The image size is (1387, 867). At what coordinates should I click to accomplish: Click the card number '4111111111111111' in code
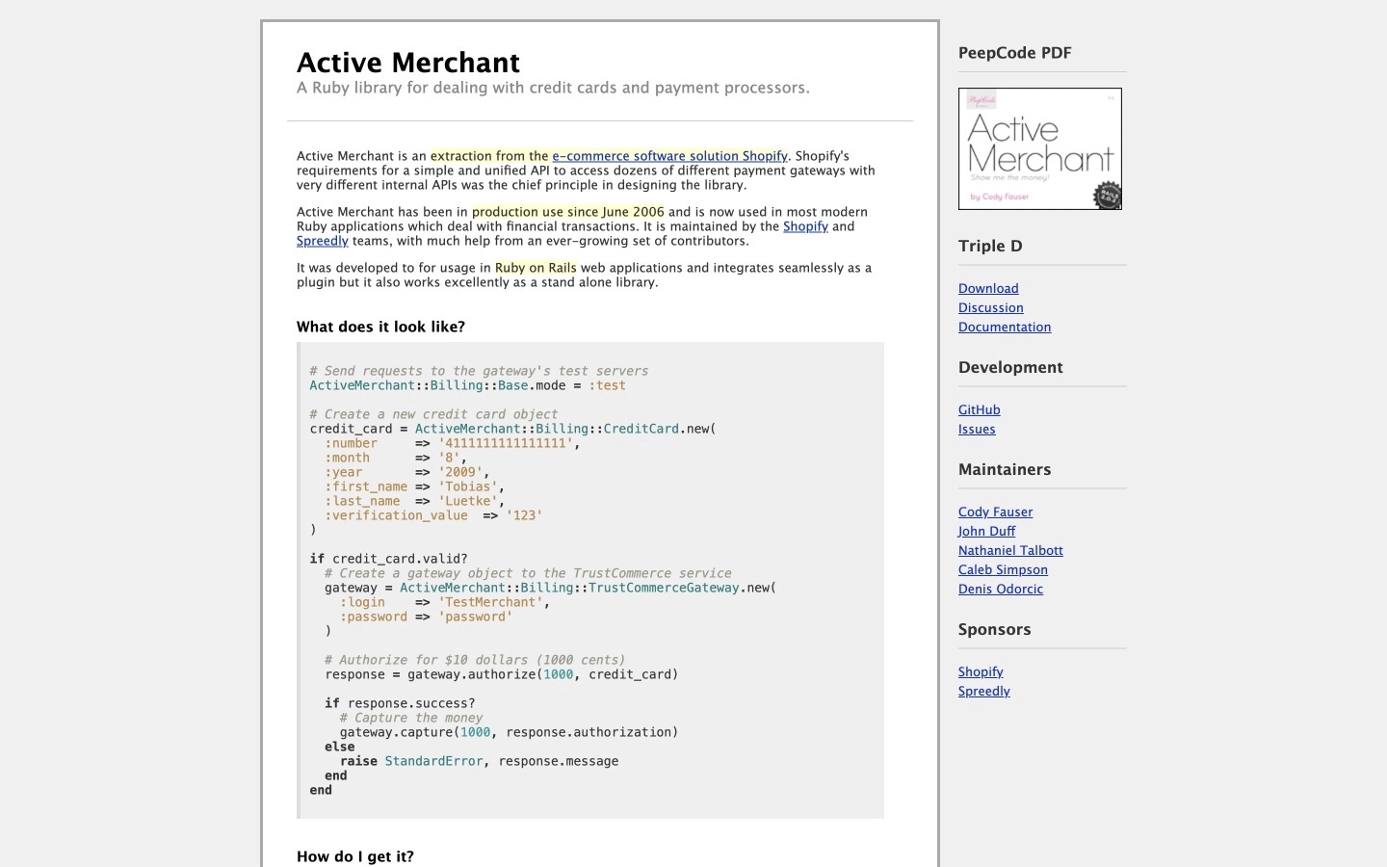[x=506, y=443]
